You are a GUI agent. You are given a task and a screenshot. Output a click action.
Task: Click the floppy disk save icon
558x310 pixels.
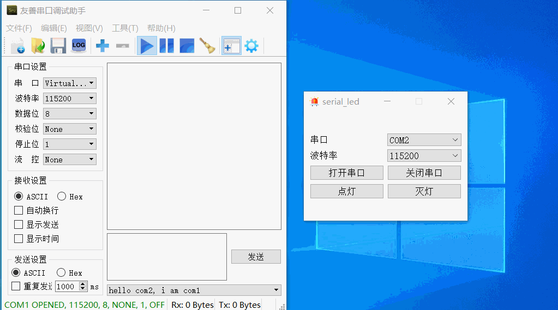pyautogui.click(x=58, y=46)
